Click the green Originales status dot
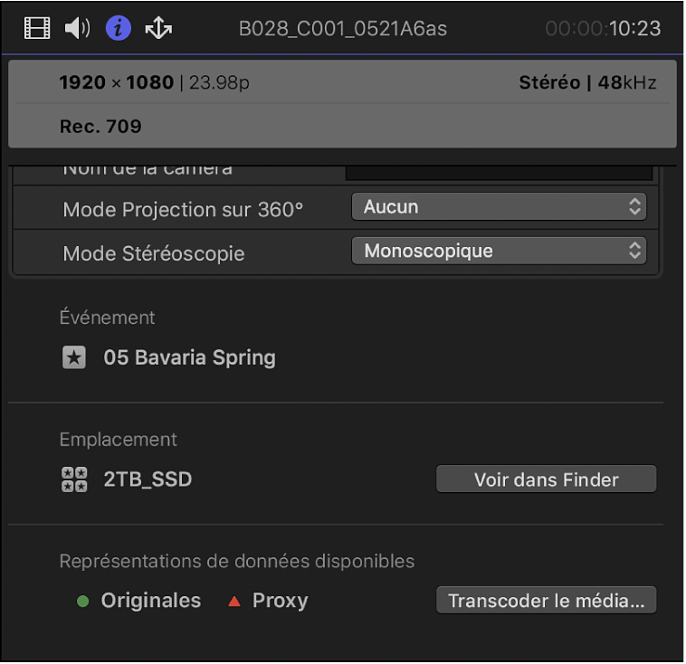Viewport: 686px width, 664px height. 83,601
